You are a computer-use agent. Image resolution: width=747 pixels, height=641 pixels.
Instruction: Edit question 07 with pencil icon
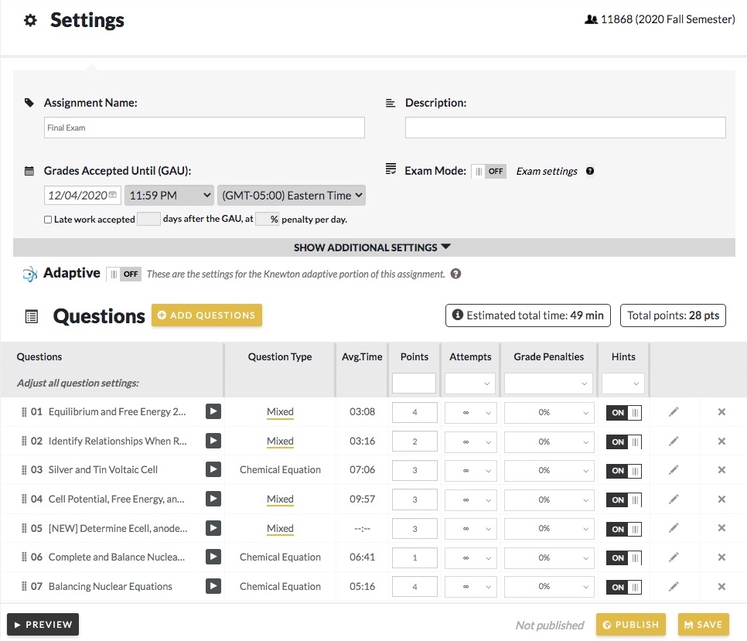[x=674, y=587]
